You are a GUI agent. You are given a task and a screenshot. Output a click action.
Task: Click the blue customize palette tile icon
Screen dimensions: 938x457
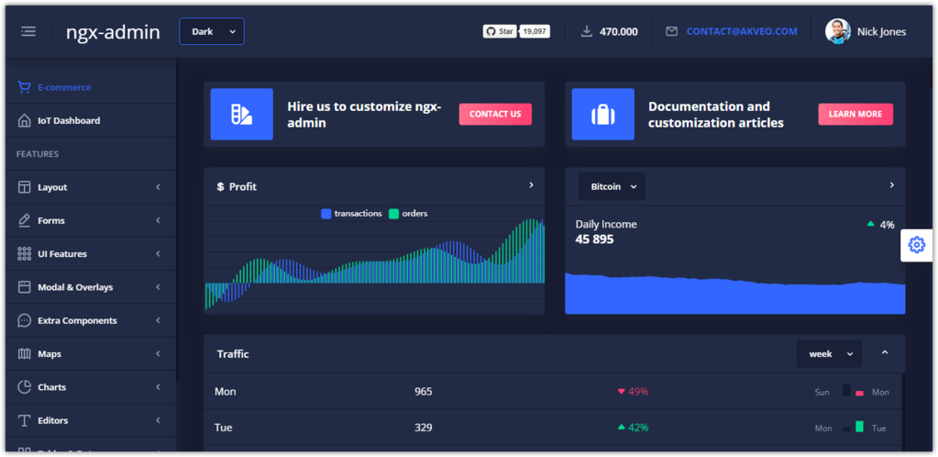coord(242,115)
